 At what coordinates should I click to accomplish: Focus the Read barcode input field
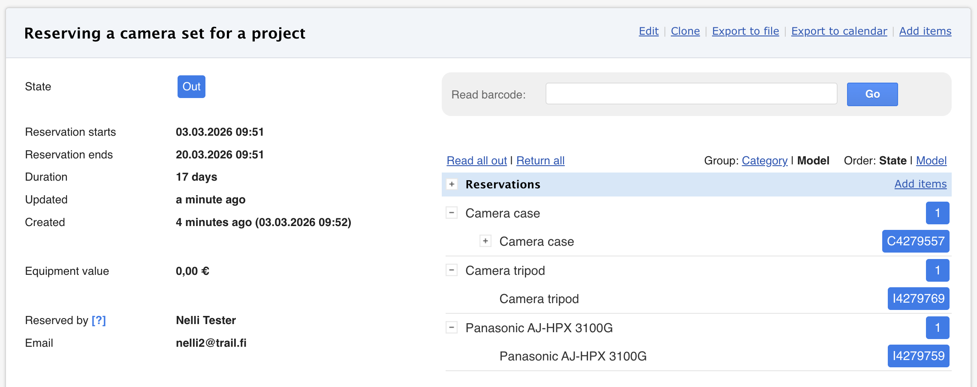[691, 94]
